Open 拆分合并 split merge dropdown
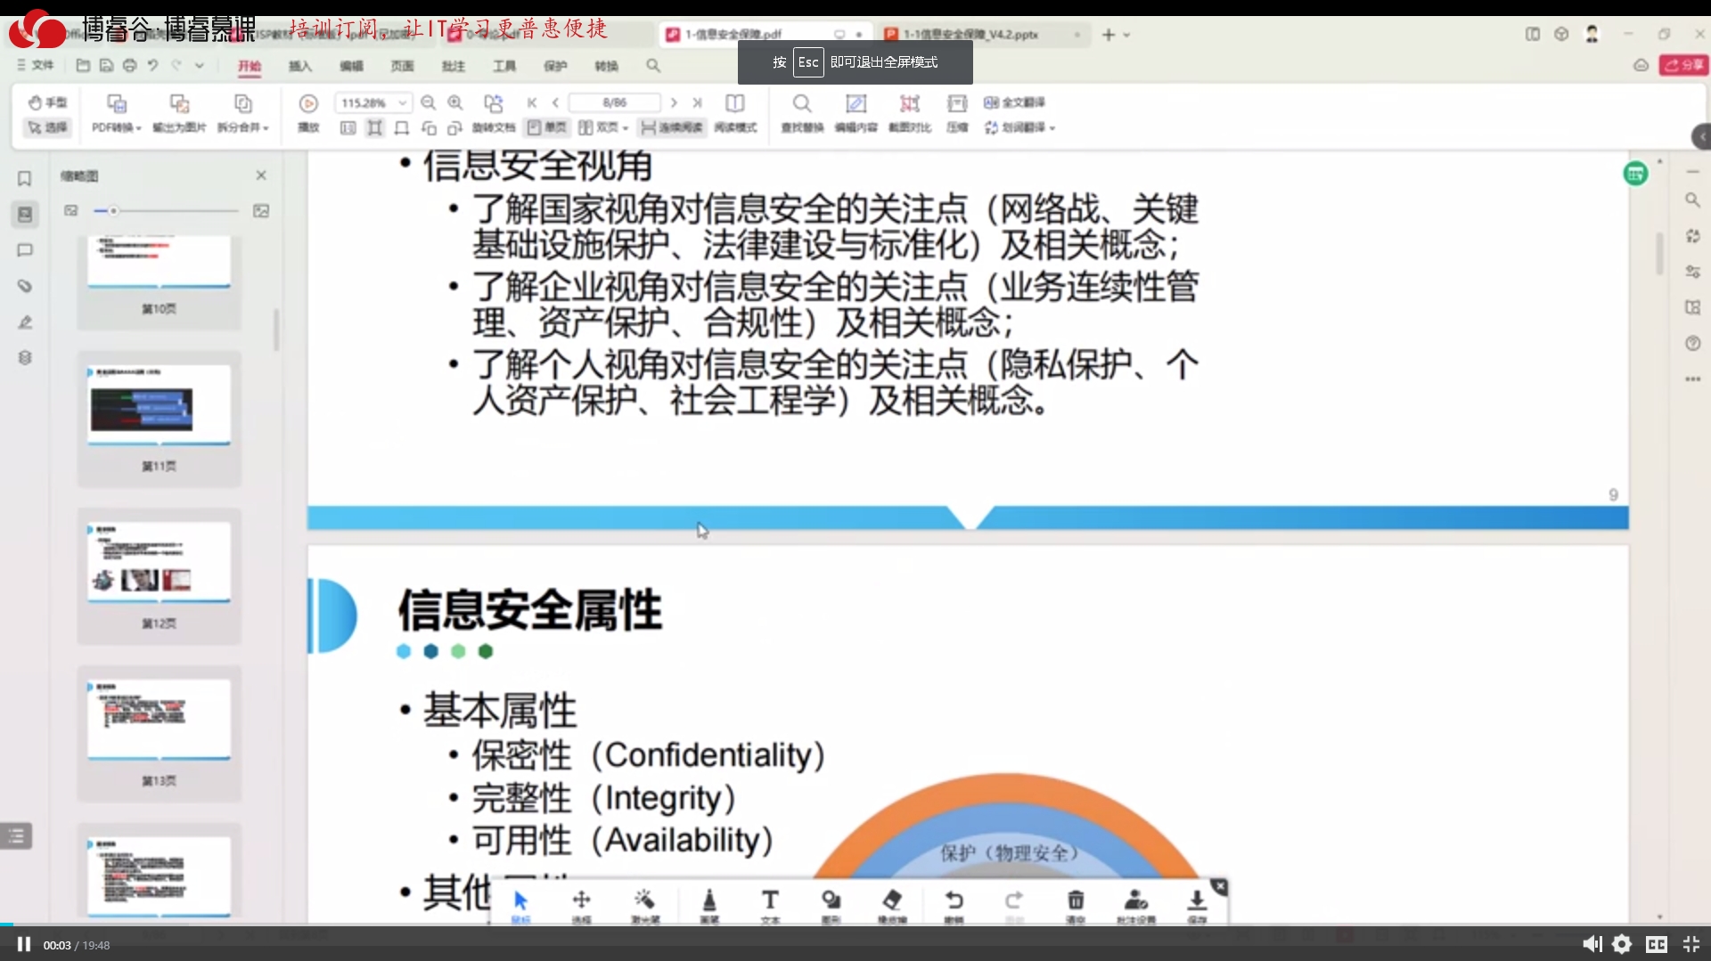 [242, 114]
